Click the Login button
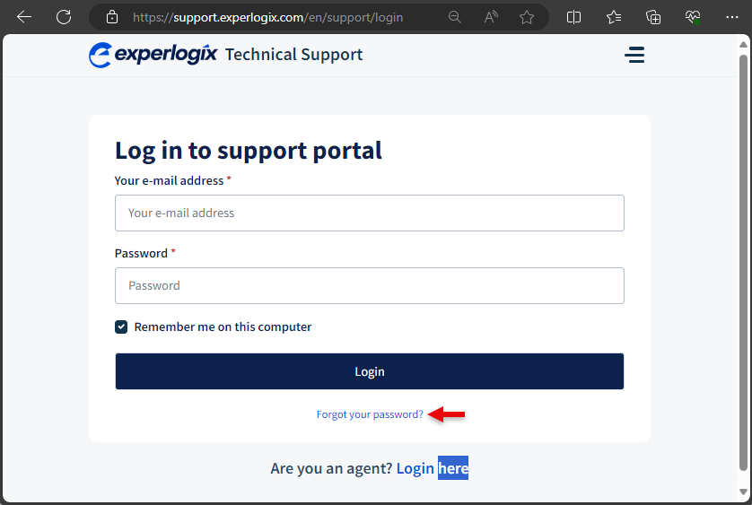752x505 pixels. coord(370,371)
